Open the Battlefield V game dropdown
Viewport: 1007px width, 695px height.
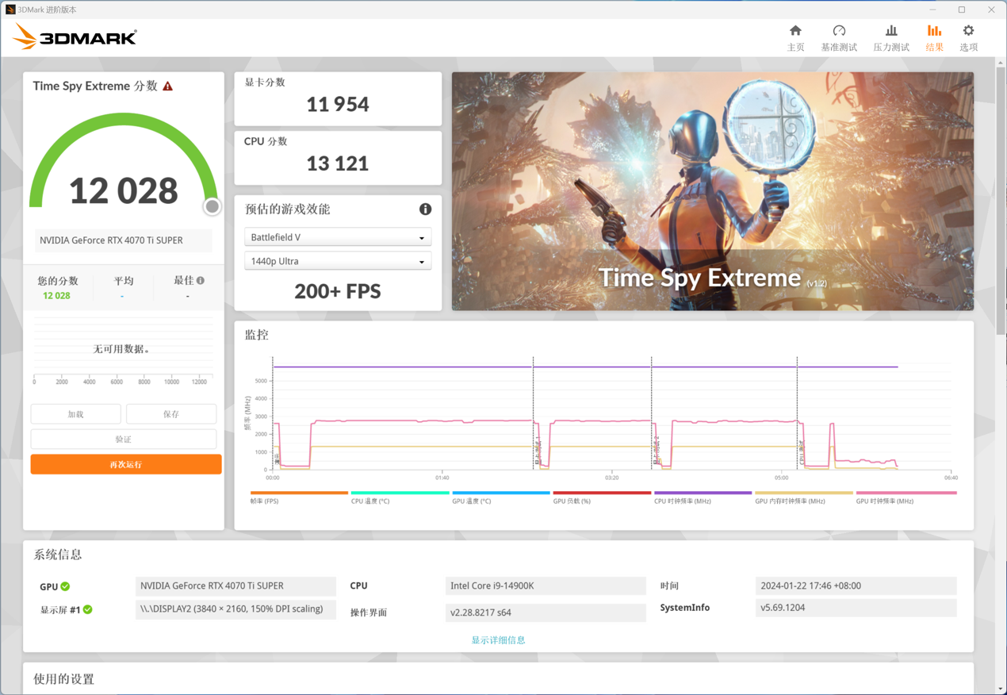337,236
